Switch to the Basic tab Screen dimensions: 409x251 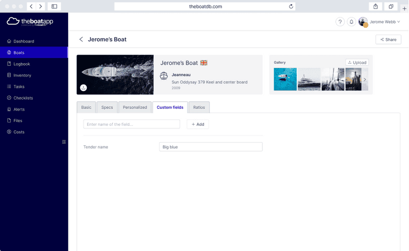86,107
